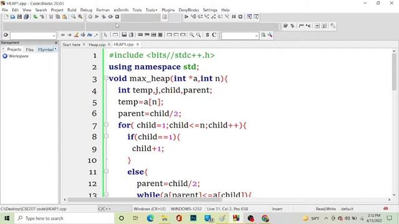Click the Replace toolbar icon

[x=80, y=17]
